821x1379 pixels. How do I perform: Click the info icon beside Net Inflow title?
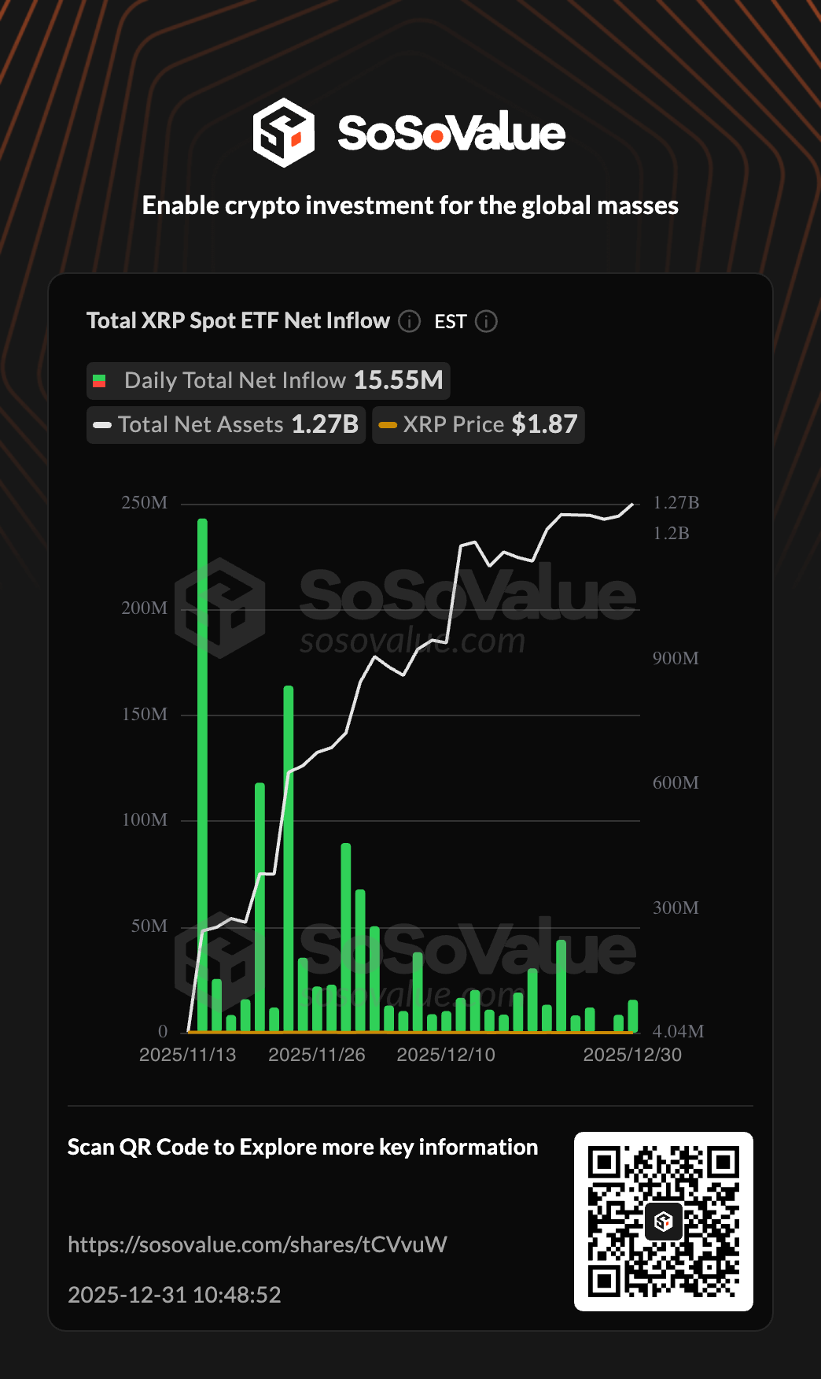(x=409, y=321)
